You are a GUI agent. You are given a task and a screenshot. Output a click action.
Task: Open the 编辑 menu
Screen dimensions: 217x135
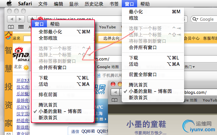59,4
